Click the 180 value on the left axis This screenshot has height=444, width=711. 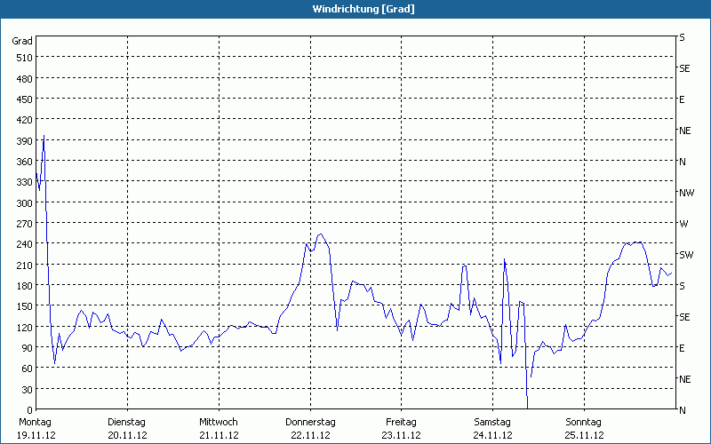(25, 286)
